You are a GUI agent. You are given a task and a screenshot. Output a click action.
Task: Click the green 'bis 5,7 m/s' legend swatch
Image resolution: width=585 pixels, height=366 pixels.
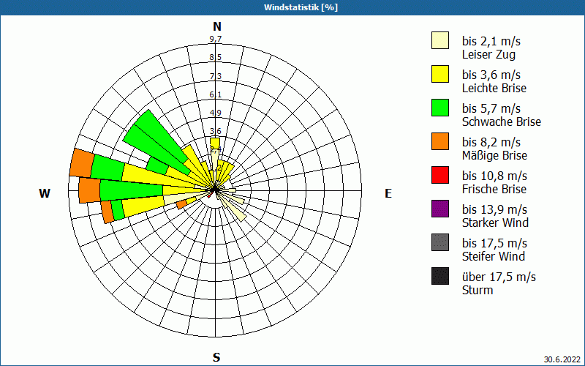[x=440, y=108]
